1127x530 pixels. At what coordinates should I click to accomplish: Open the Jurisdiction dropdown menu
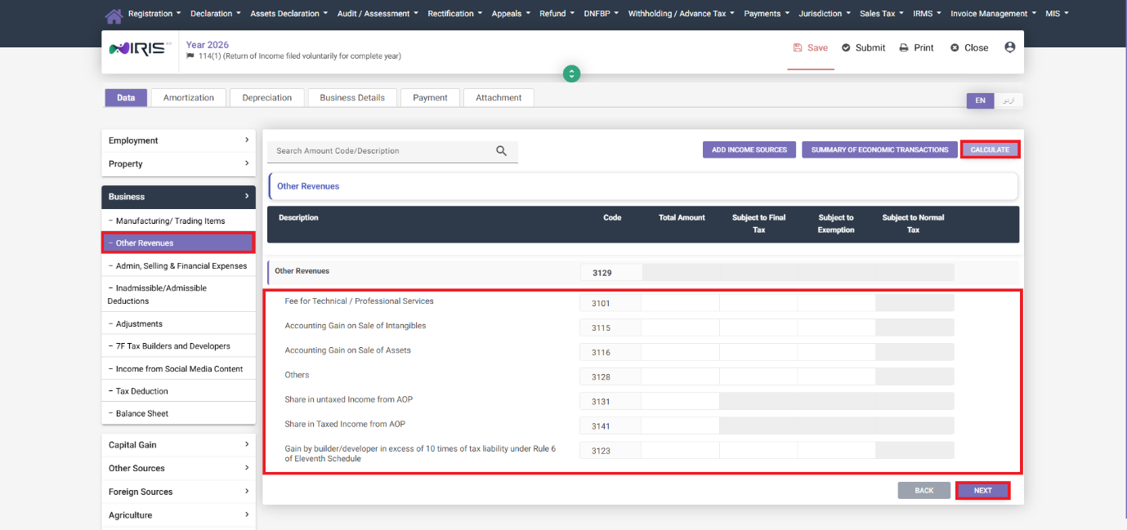[825, 14]
